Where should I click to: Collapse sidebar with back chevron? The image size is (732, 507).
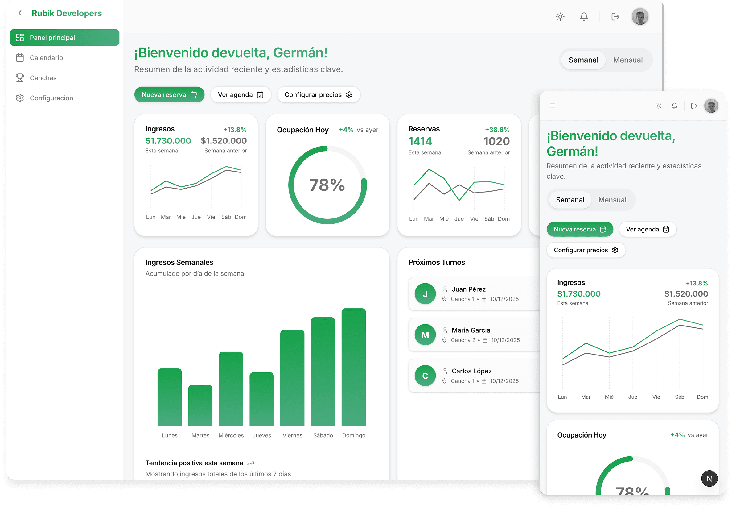point(20,13)
